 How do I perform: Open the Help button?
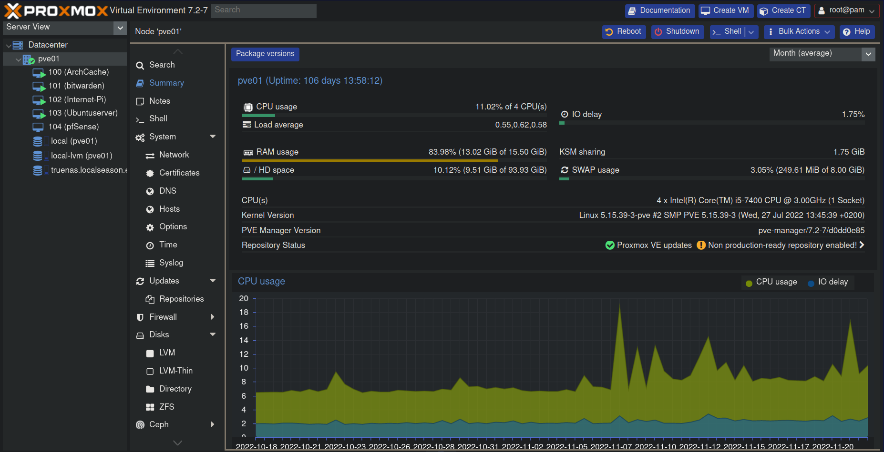[857, 32]
